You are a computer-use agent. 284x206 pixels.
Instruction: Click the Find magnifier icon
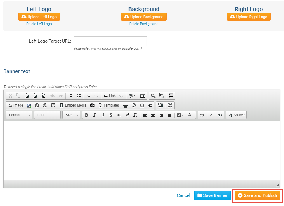click(153, 96)
